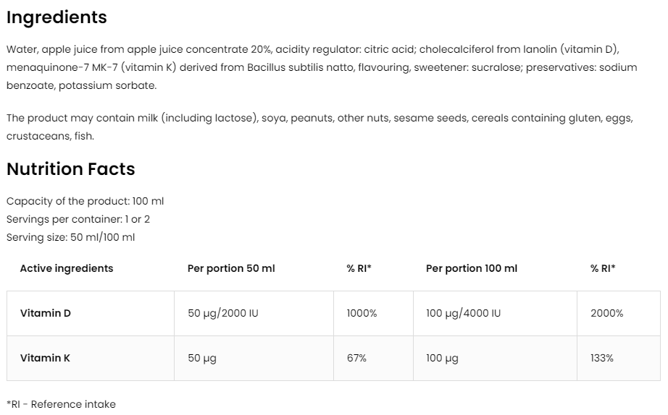The width and height of the screenshot is (668, 415).
Task: Click the Active ingredients column header
Action: (x=67, y=268)
